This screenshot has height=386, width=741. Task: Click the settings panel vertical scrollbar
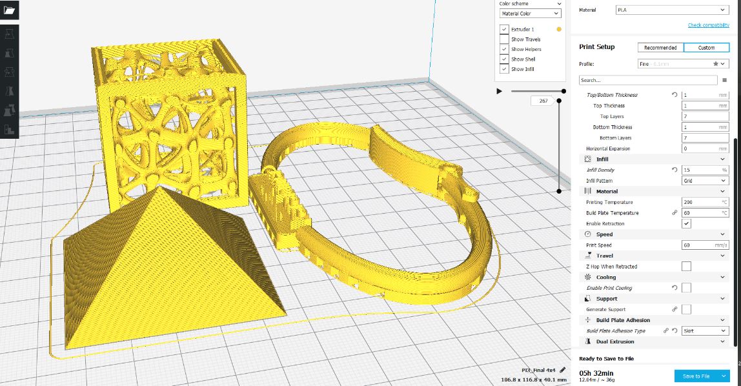point(736,241)
